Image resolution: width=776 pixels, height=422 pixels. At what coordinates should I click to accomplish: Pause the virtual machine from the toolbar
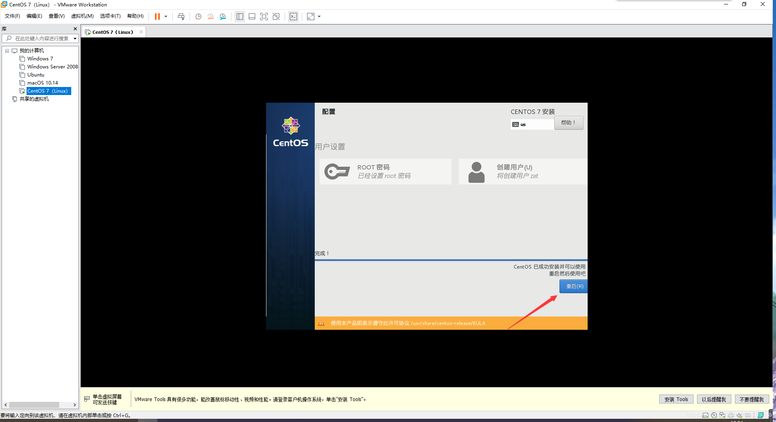(x=157, y=17)
